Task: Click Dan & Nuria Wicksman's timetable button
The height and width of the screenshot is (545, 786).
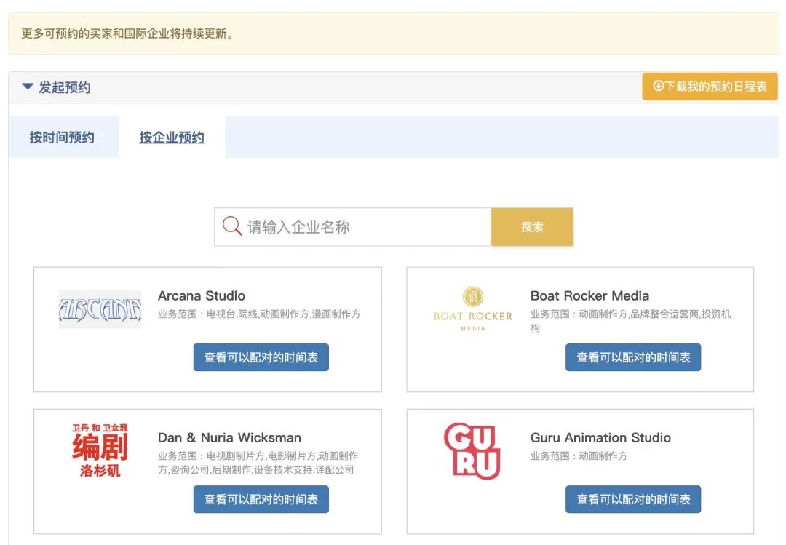Action: 261,499
